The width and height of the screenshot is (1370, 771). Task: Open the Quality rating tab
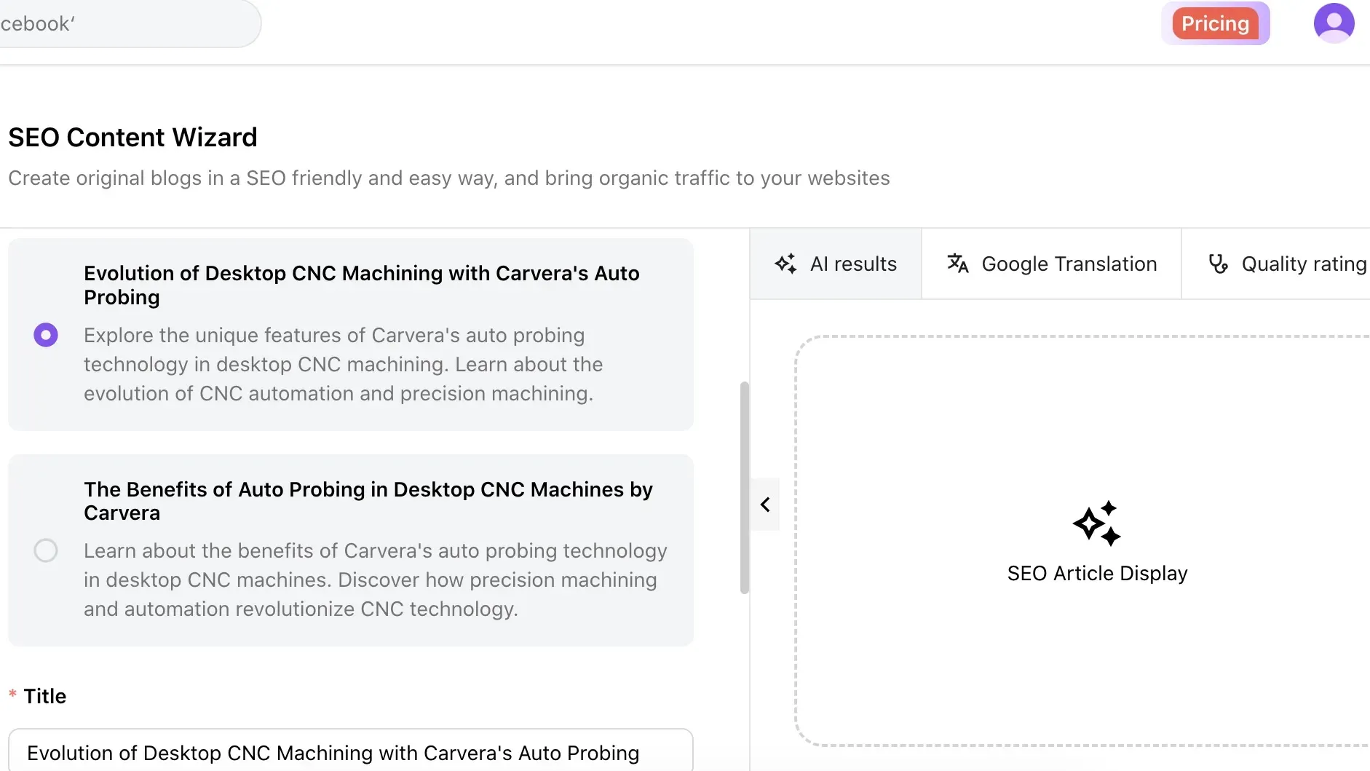coord(1303,264)
